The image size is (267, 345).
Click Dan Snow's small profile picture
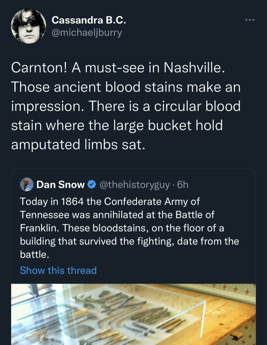point(27,184)
